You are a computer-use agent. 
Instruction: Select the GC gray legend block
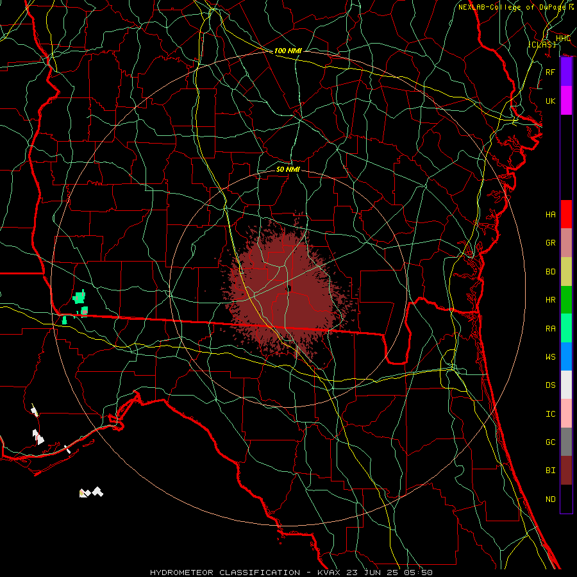pyautogui.click(x=566, y=442)
